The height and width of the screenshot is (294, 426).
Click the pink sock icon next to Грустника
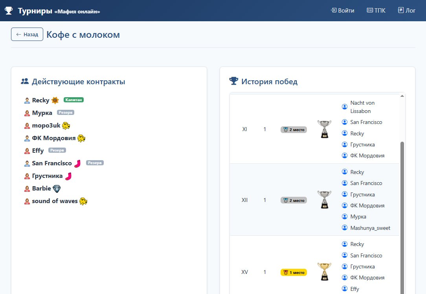pos(68,176)
